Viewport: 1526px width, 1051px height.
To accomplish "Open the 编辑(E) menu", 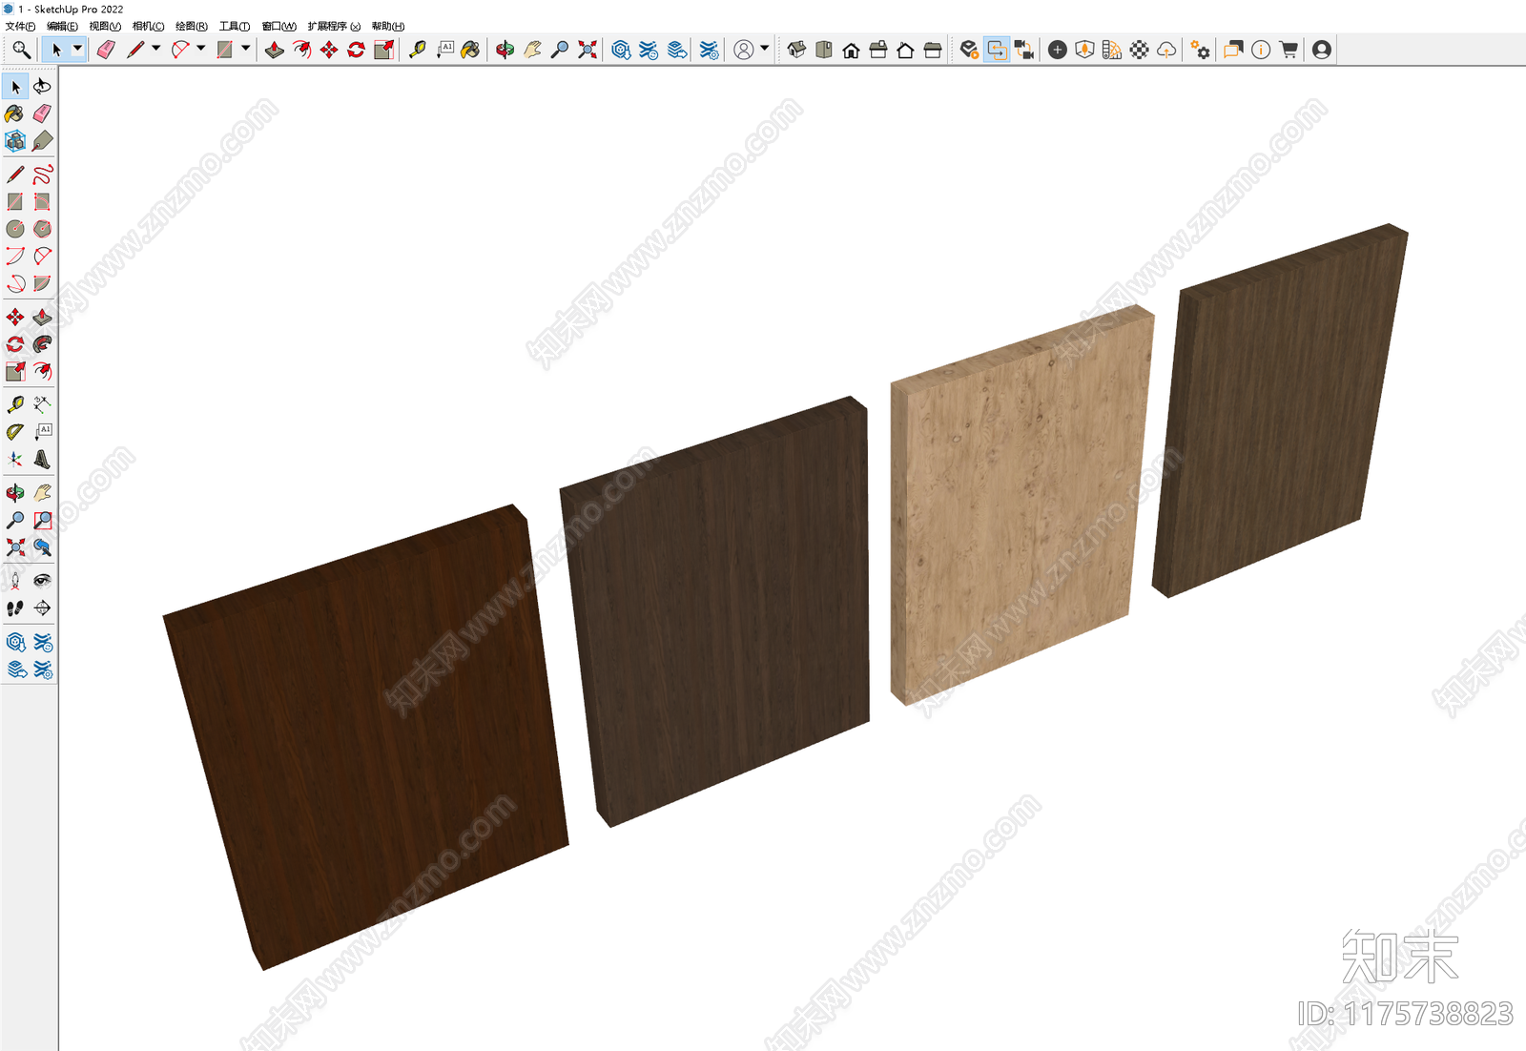I will [x=62, y=26].
